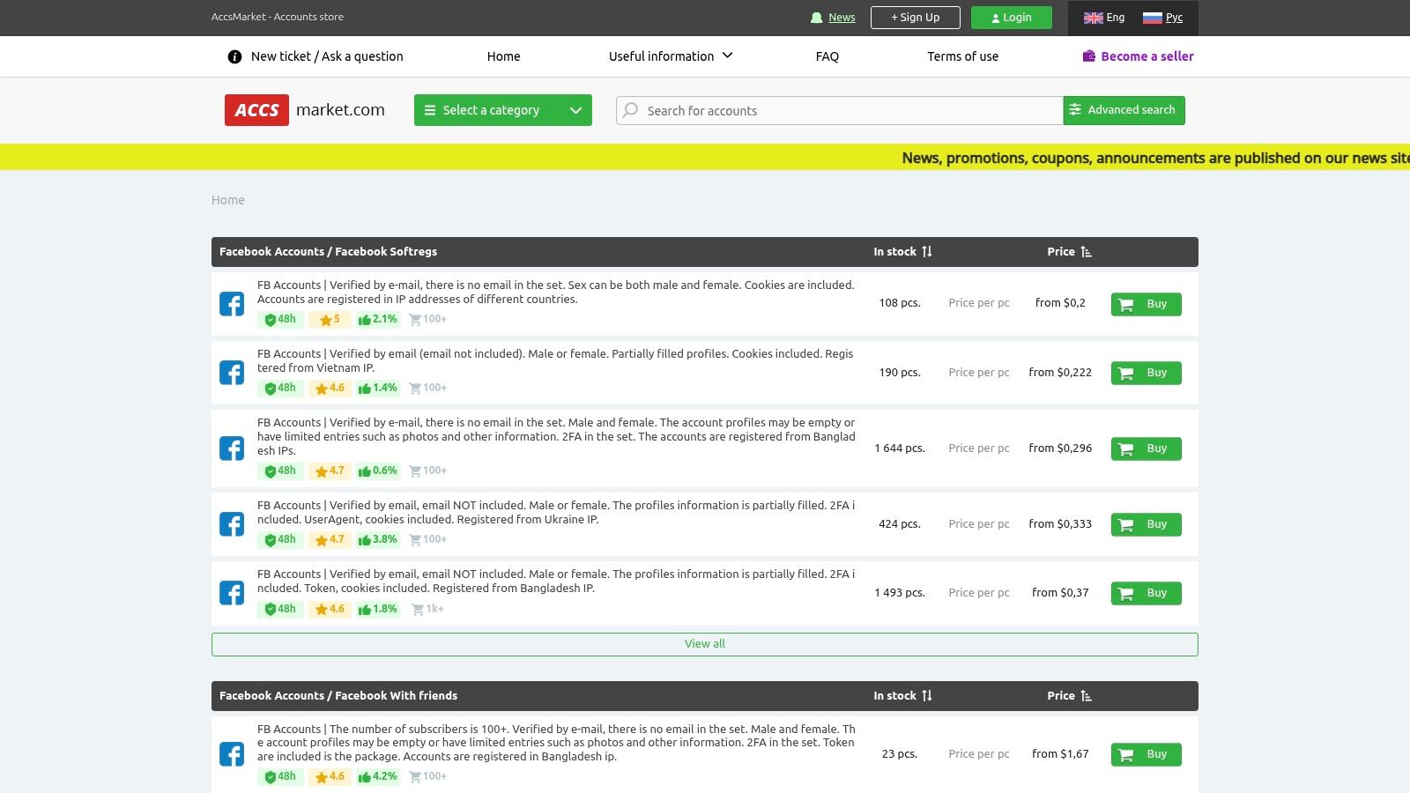Click the 3.8% thumbs-up badge
1410x793 pixels.
pyautogui.click(x=377, y=540)
